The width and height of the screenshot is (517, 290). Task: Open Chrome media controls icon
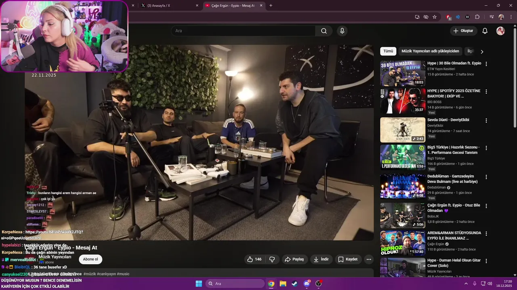point(492,17)
